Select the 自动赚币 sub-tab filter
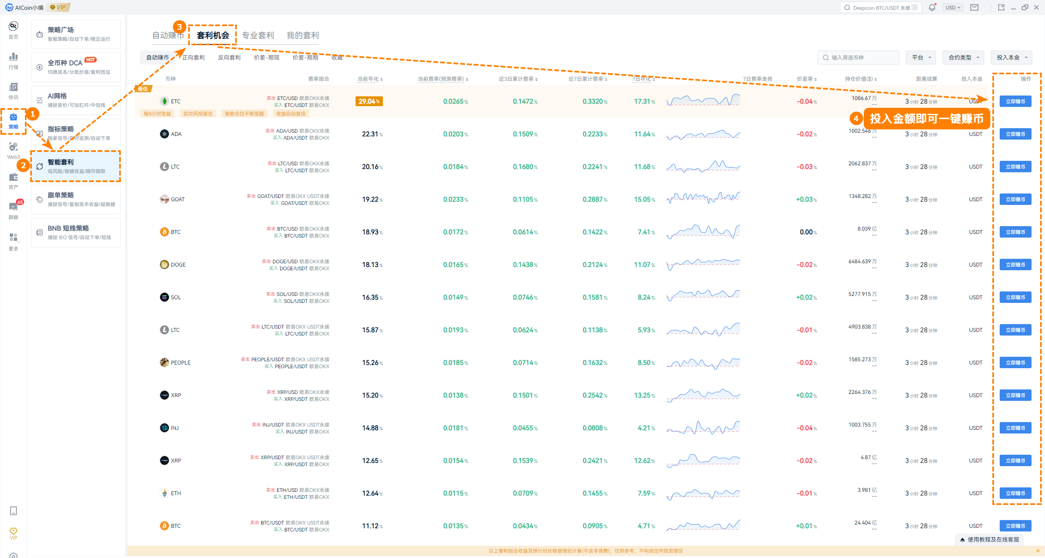Image resolution: width=1045 pixels, height=558 pixels. (x=158, y=58)
